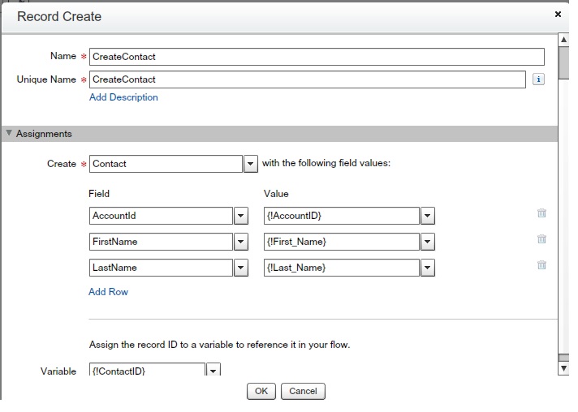Viewport: 578px width, 412px height.
Task: Open the {!AccountID} value dropdown
Action: (428, 216)
